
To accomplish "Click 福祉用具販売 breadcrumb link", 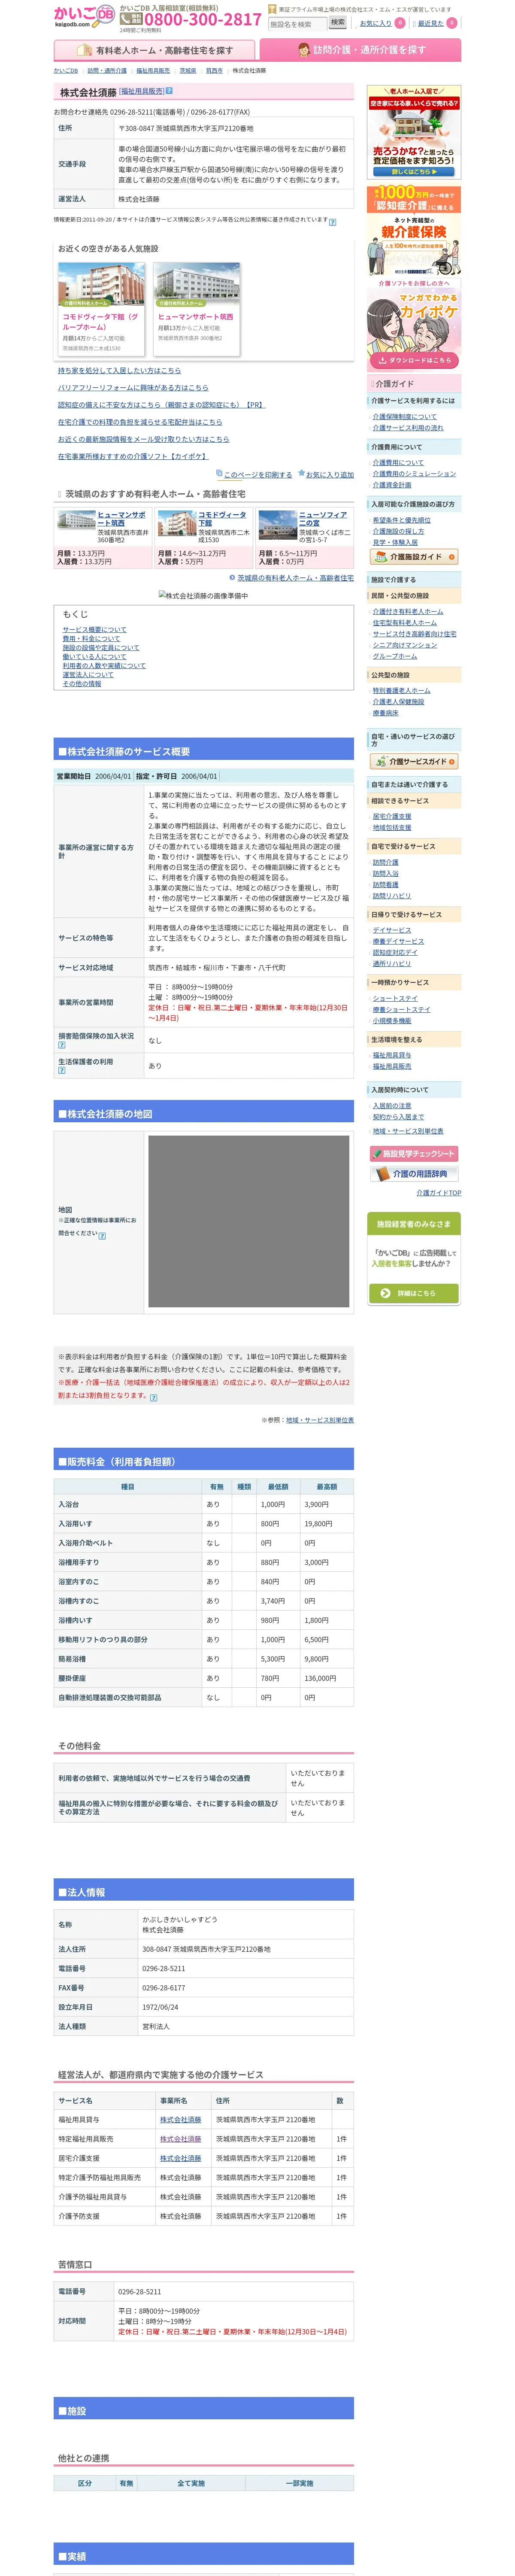I will point(153,71).
